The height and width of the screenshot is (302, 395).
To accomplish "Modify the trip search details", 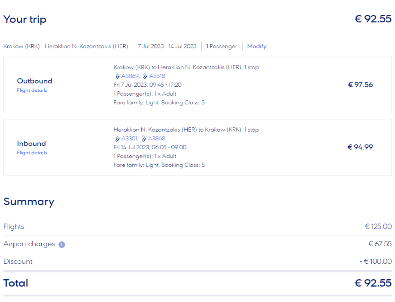I will [256, 46].
